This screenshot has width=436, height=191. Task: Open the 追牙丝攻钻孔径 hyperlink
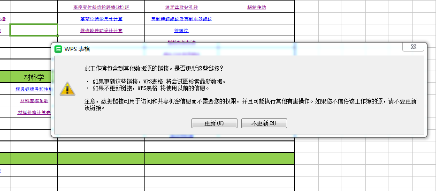tap(181, 7)
